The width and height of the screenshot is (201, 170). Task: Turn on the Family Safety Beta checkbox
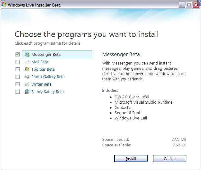coord(18,92)
